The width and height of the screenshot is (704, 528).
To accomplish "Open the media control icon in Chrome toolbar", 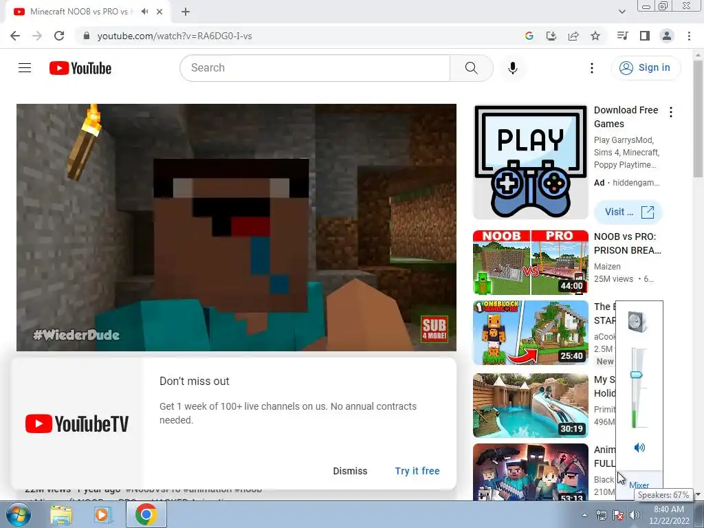I will pyautogui.click(x=622, y=36).
